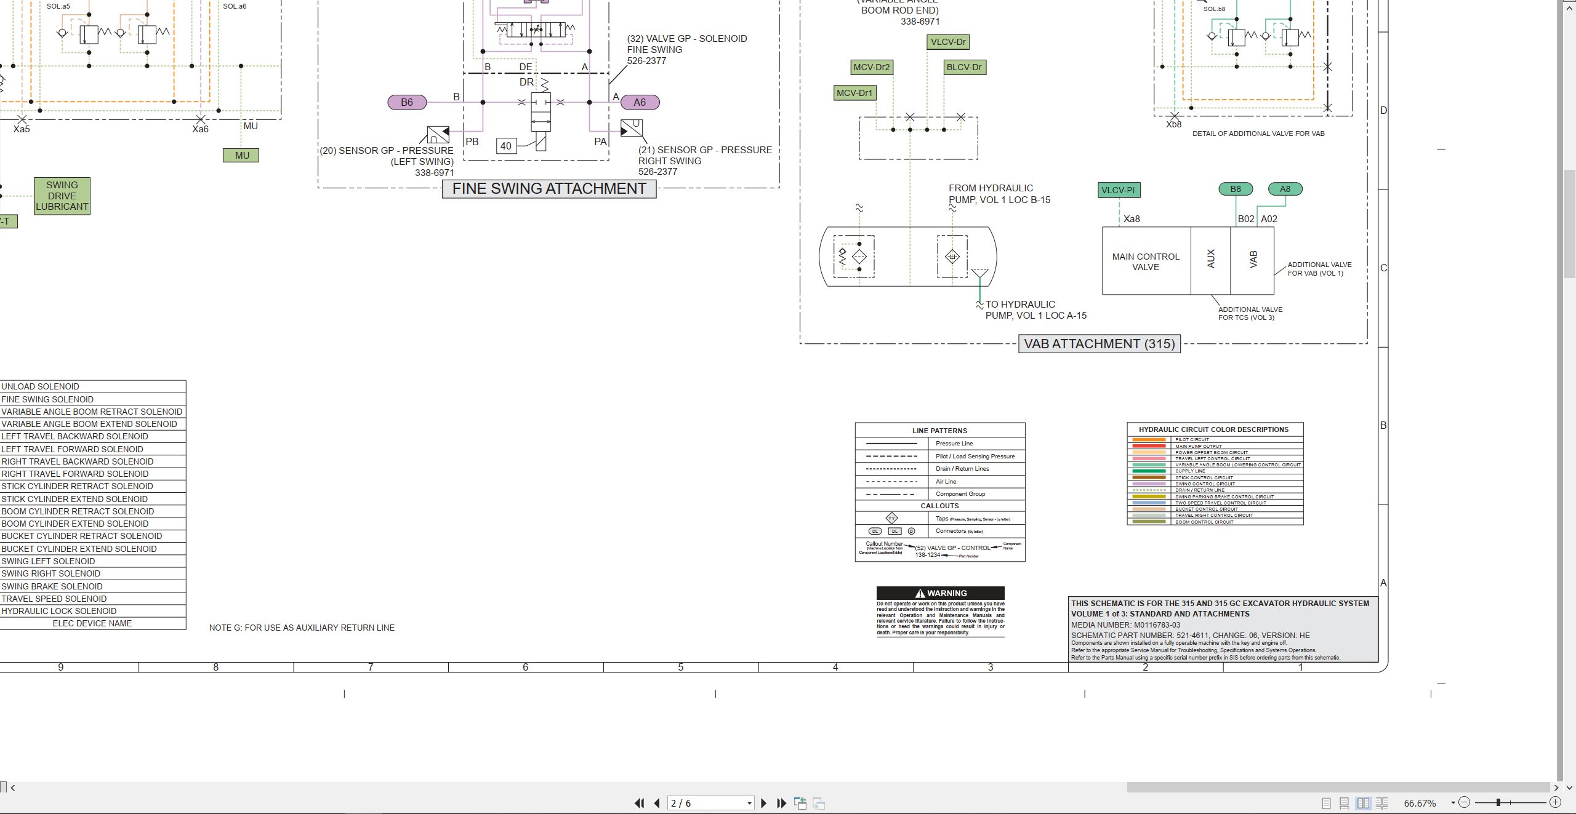Click the previous view icon
Viewport: 1576px width, 814px height.
pyautogui.click(x=800, y=803)
